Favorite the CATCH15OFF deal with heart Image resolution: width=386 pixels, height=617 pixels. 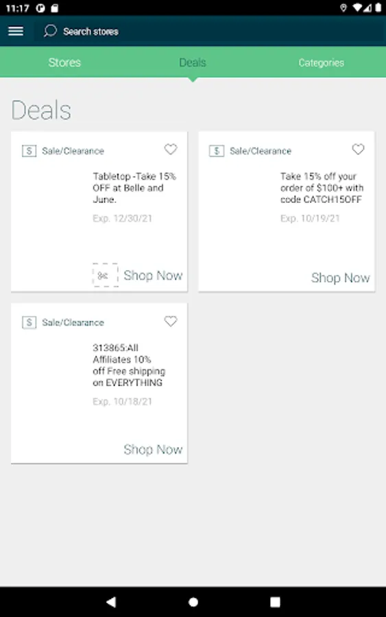358,149
